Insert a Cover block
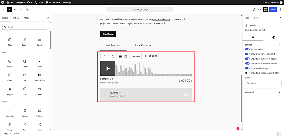284x136 pixels. coord(10,77)
